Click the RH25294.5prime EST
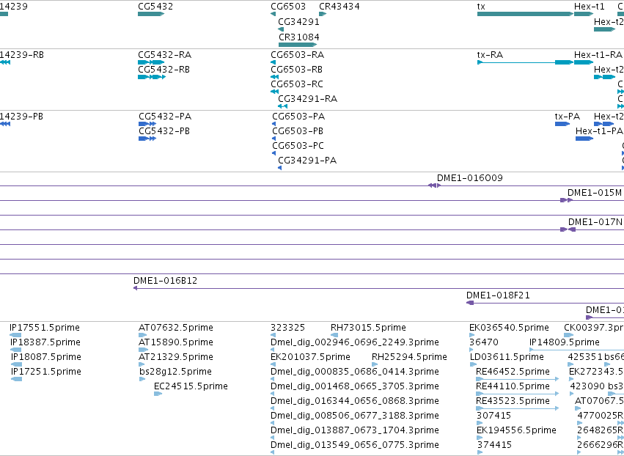Image resolution: width=624 pixels, height=456 pixels. pos(375,364)
